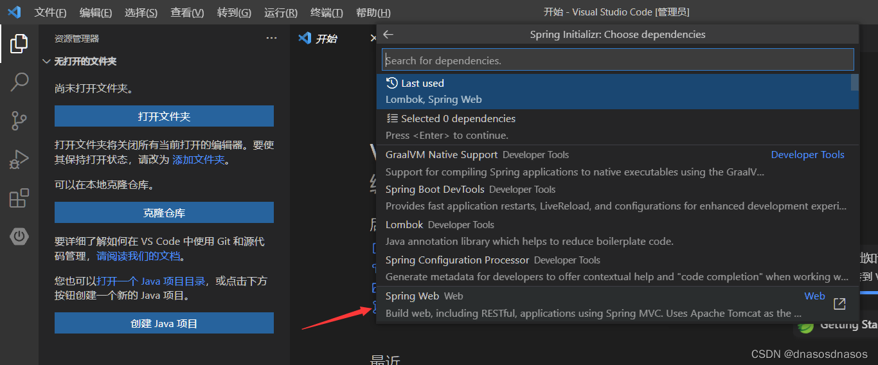Click the 克隆仓库 button
This screenshot has height=365, width=878.
pos(164,213)
